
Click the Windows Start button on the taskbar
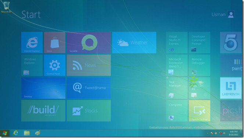click(5, 133)
